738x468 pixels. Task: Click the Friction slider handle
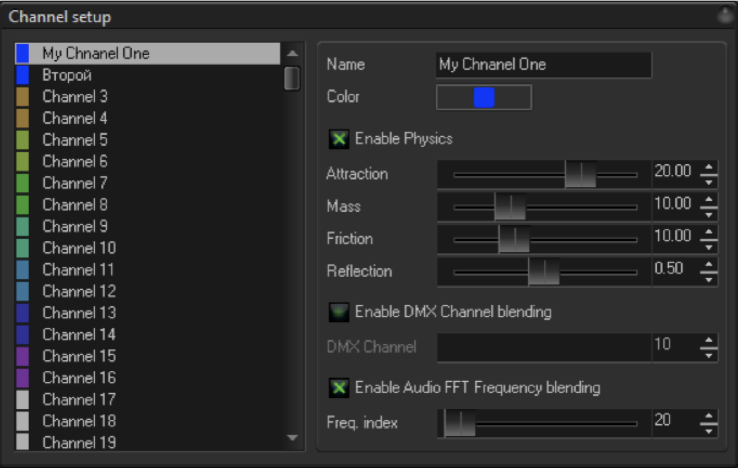pos(514,239)
